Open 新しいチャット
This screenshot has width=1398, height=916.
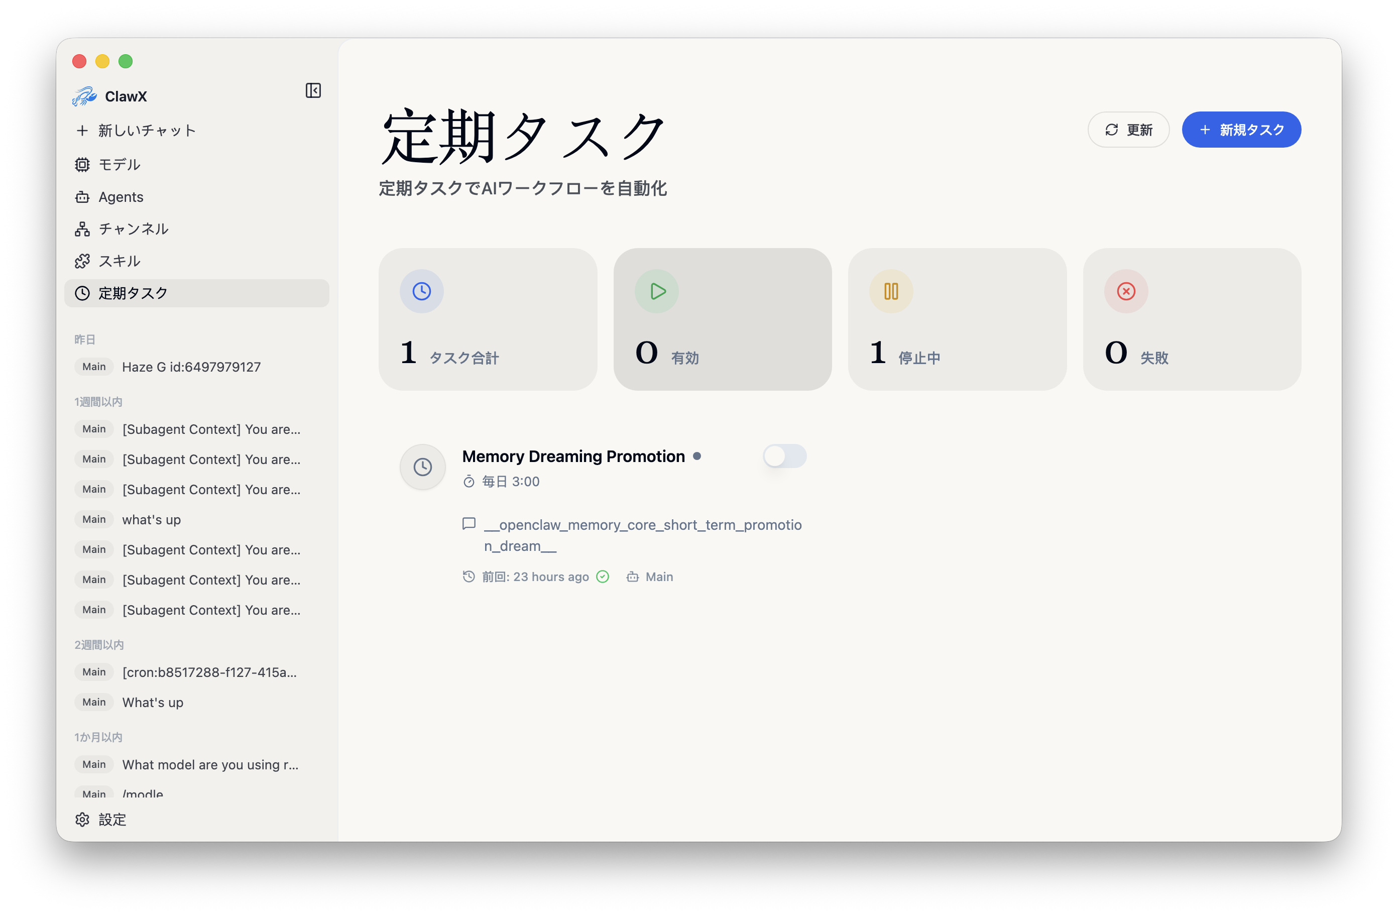(196, 131)
